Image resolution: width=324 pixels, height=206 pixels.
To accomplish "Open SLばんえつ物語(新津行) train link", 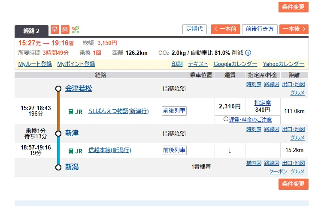I will (118, 111).
